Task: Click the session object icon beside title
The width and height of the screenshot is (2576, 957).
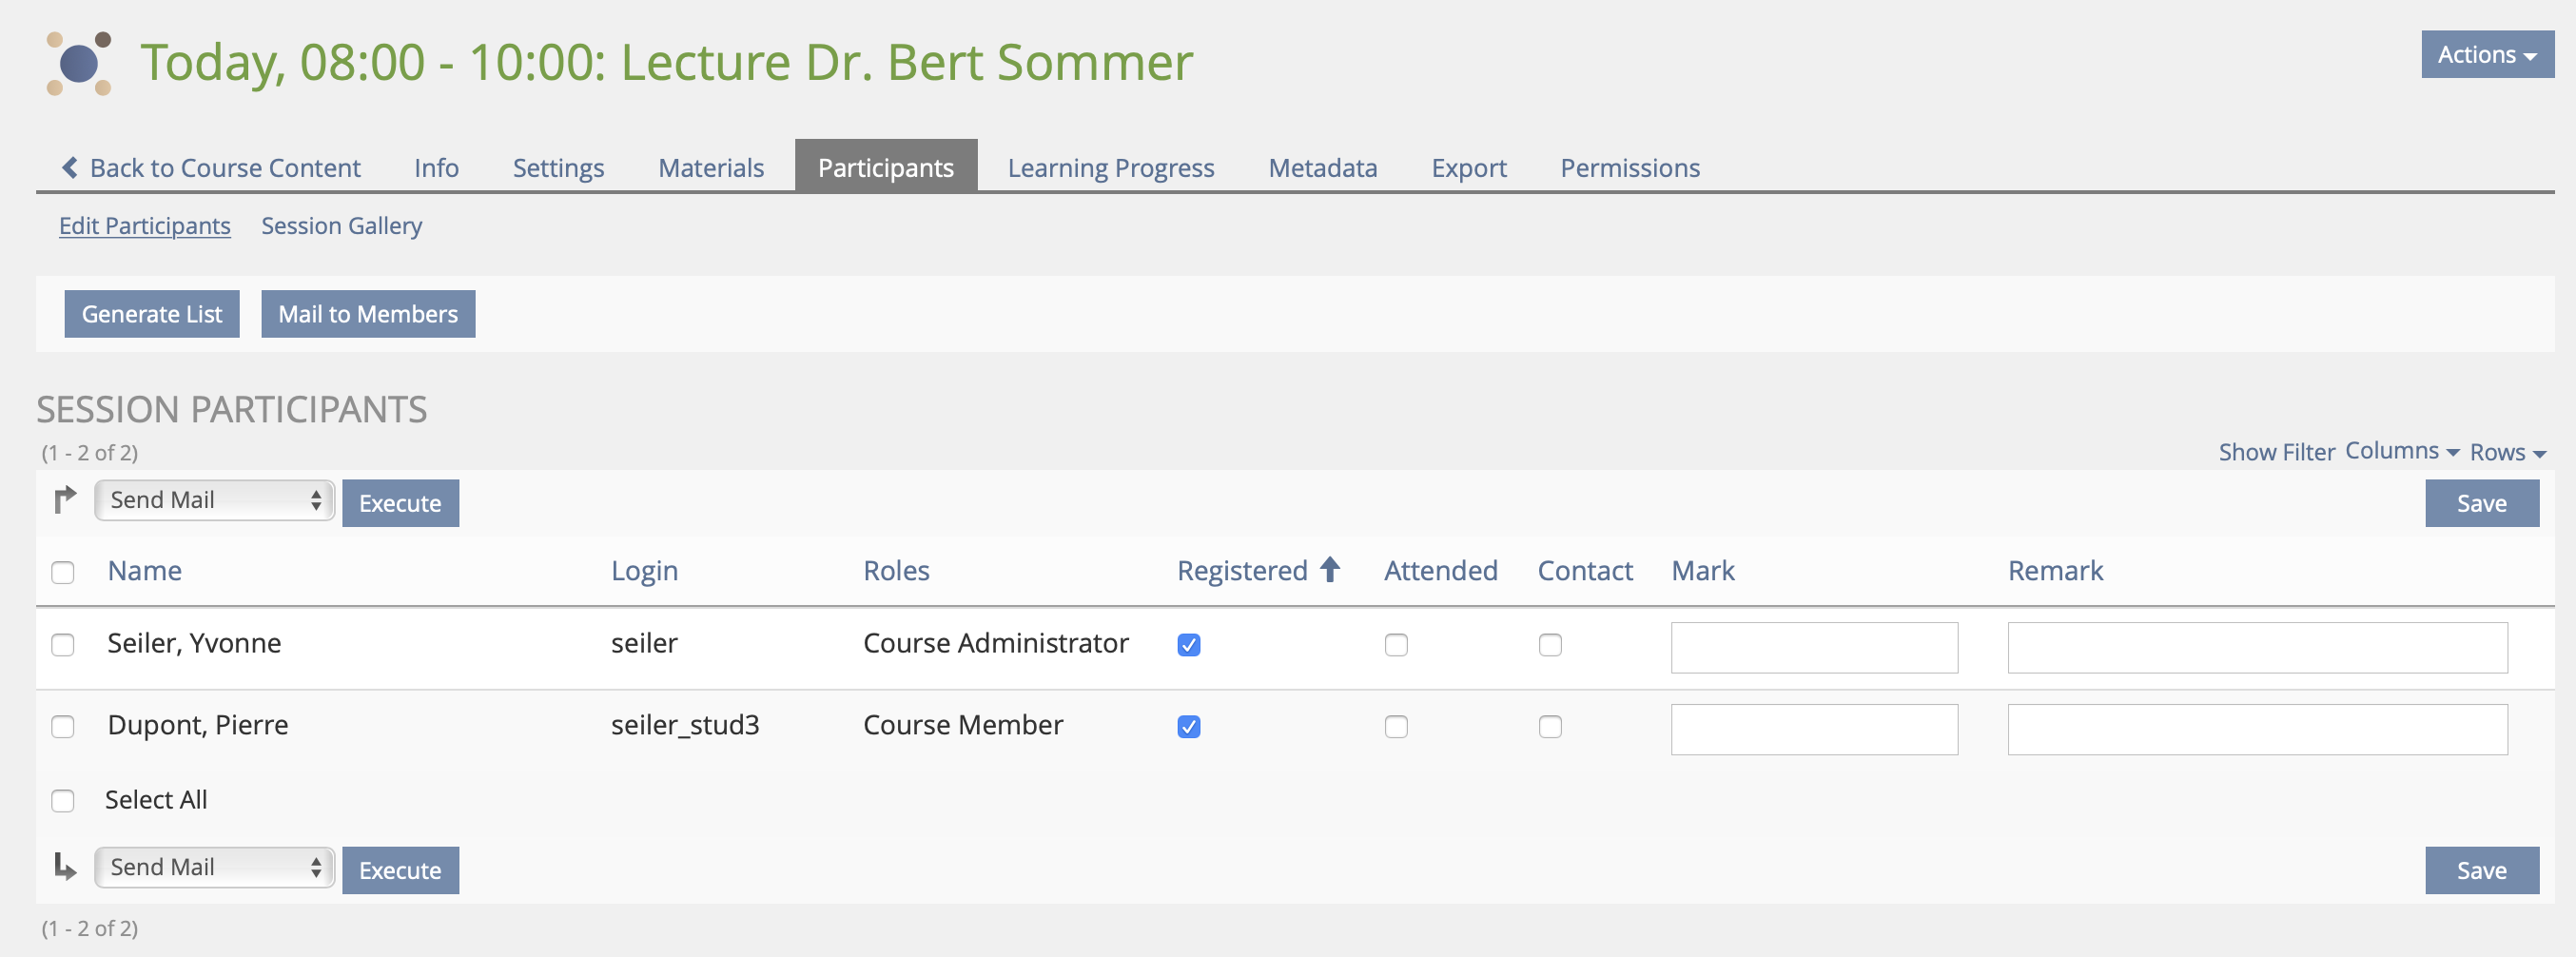Action: pyautogui.click(x=79, y=64)
